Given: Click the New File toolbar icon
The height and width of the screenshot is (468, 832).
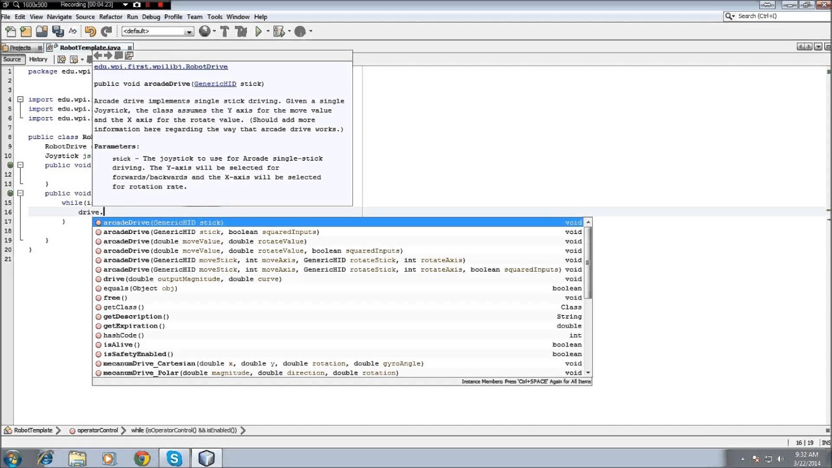Looking at the screenshot, I should (10, 31).
